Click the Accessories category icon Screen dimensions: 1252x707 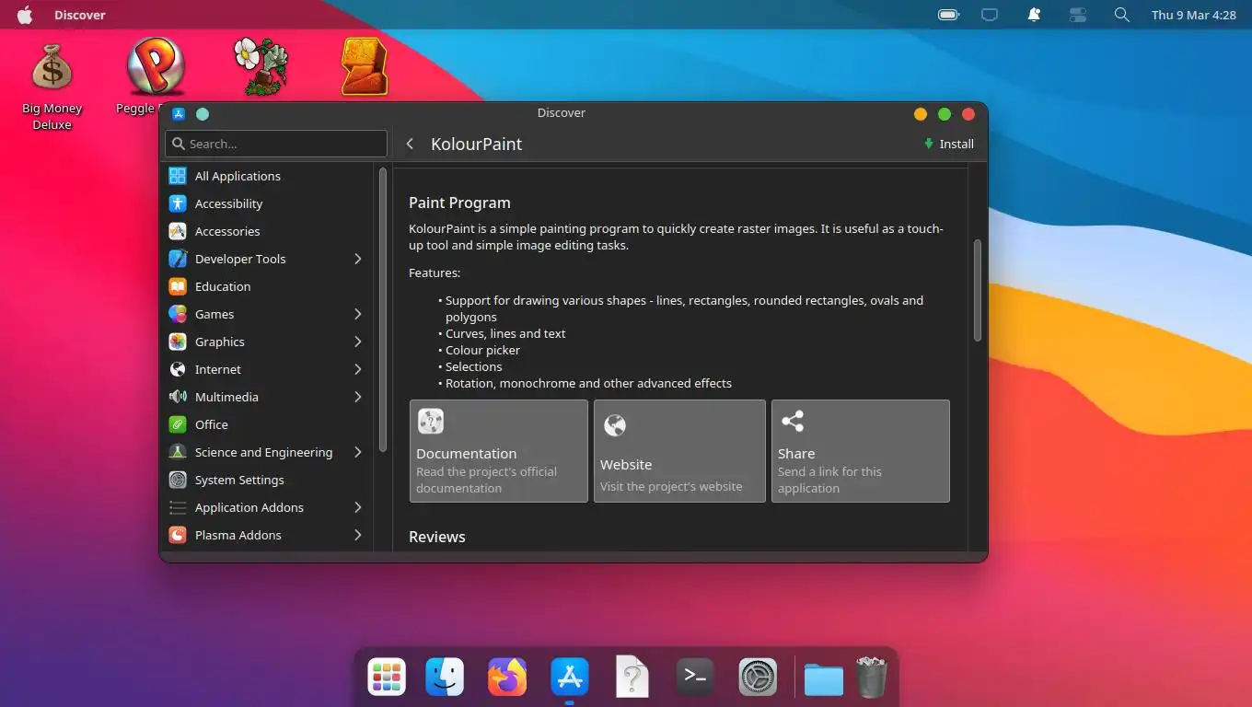pos(178,231)
